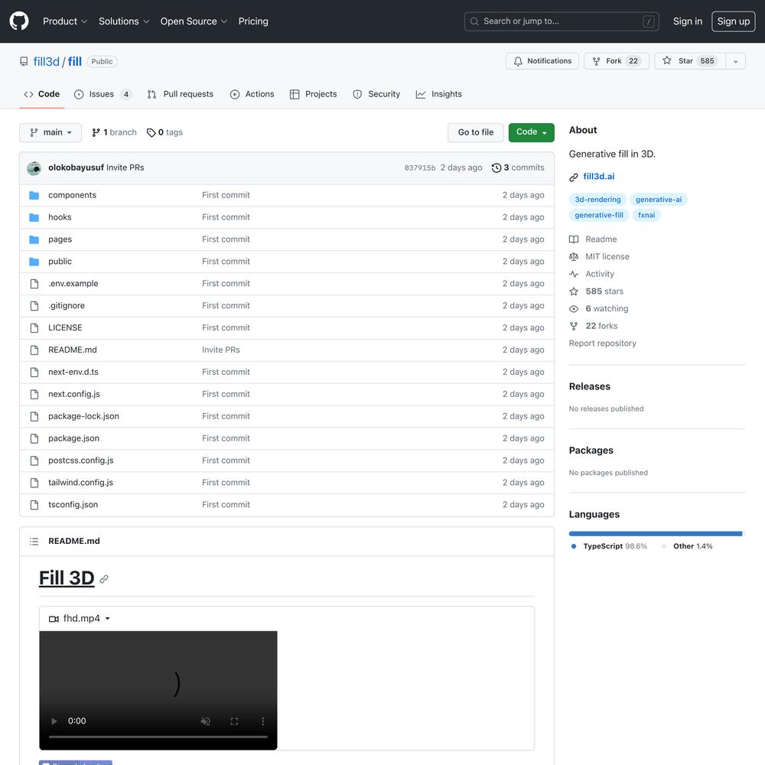
Task: Click the link icon beside Fill 3D heading
Action: pyautogui.click(x=104, y=579)
